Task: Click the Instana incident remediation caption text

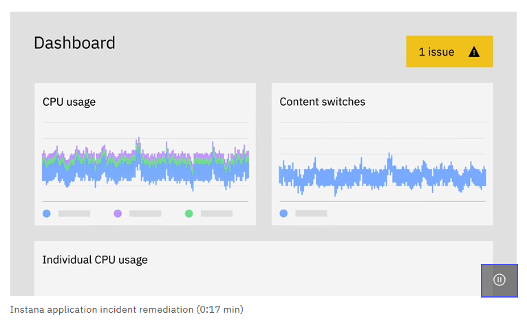Action: [x=103, y=310]
